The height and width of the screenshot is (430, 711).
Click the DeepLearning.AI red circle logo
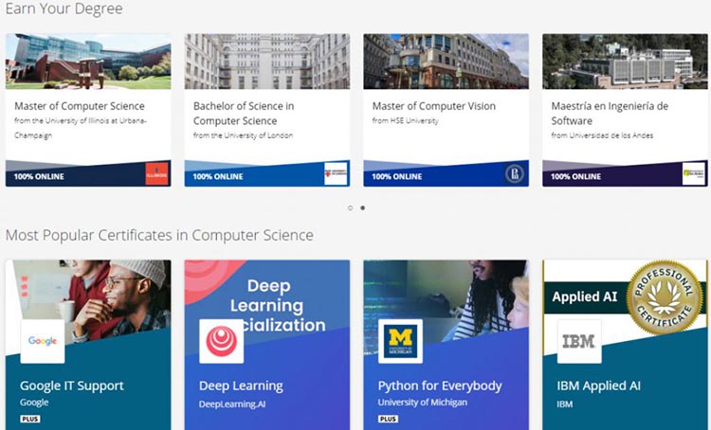(x=221, y=341)
